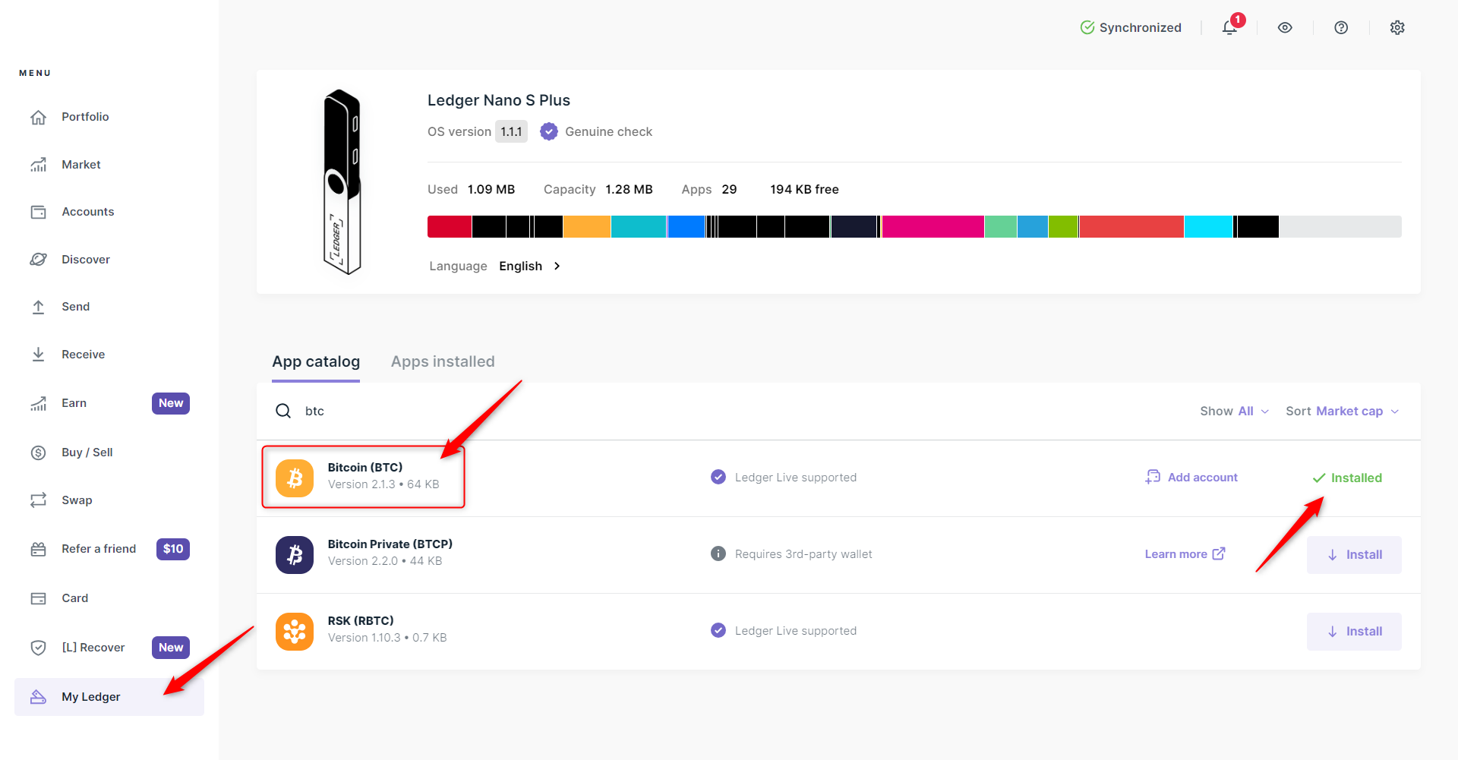1458x760 pixels.
Task: Open settings gear icon
Action: (1397, 28)
